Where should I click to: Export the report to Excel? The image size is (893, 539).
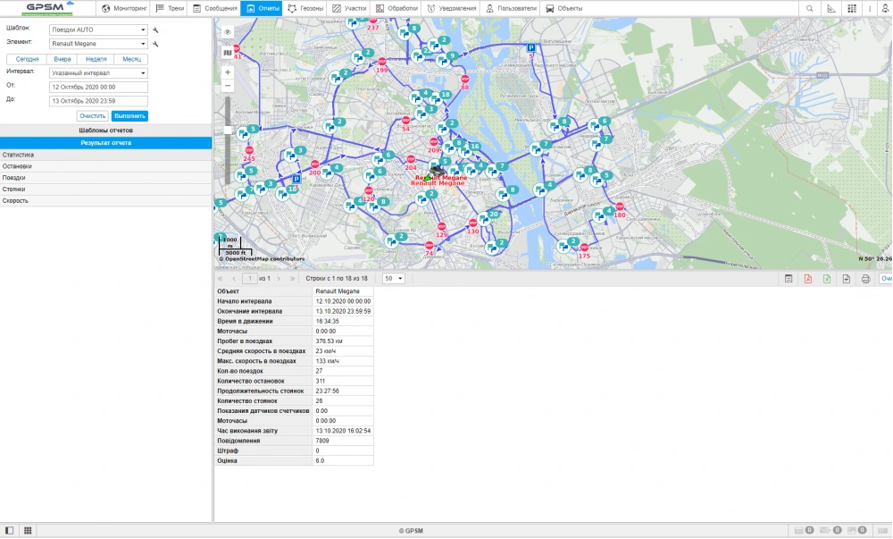tap(827, 279)
